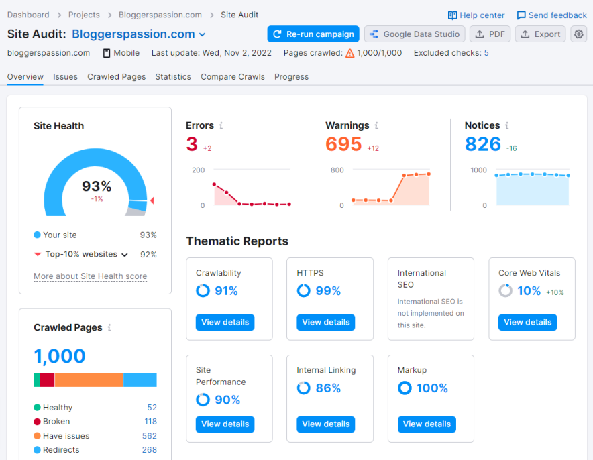Click the Site Health 93% gauge

[x=96, y=182]
